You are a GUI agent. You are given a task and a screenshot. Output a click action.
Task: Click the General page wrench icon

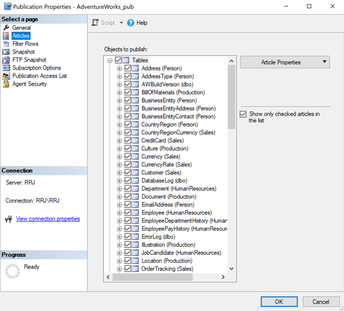(x=6, y=27)
